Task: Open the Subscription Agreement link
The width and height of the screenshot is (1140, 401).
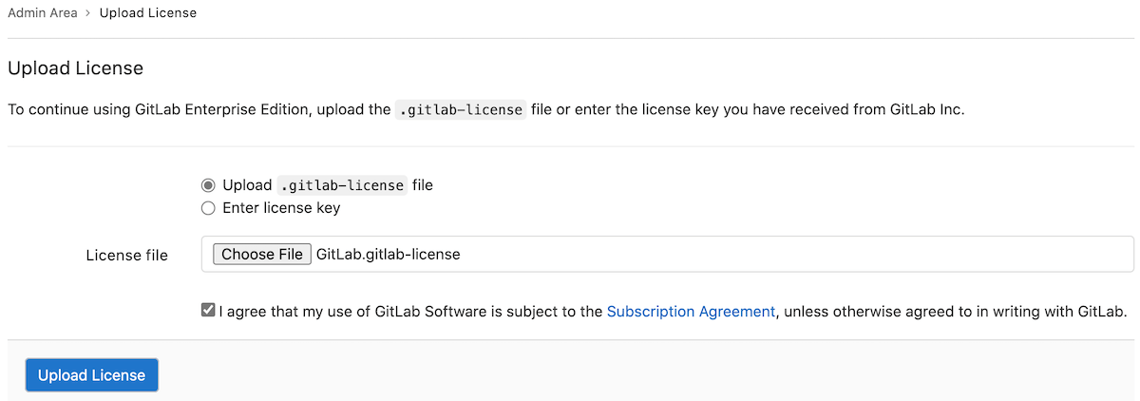Action: point(691,311)
